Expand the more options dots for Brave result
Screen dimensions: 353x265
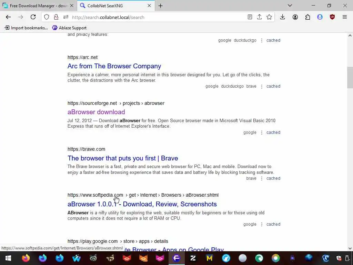261,178
